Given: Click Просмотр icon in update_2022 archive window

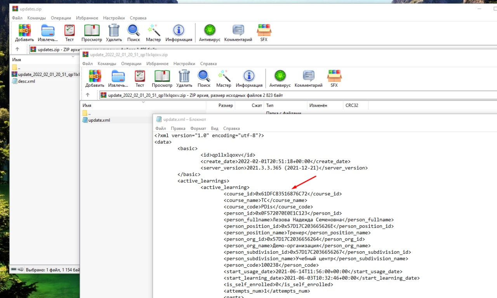Looking at the screenshot, I should [162, 76].
